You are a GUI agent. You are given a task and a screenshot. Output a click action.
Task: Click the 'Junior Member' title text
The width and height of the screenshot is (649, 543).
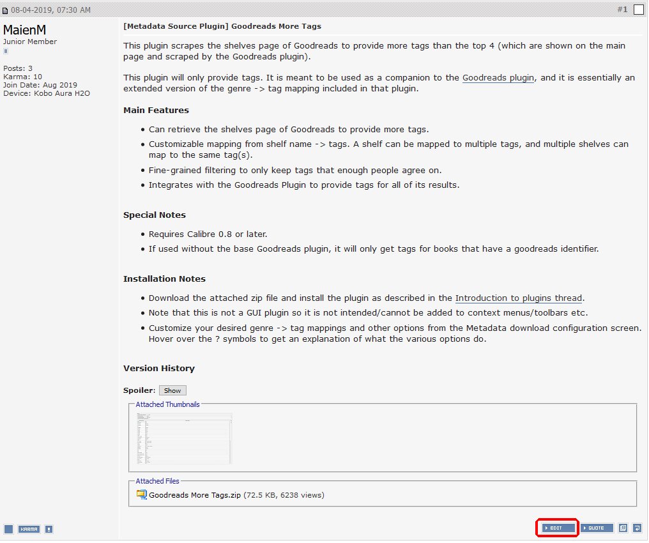tap(30, 42)
